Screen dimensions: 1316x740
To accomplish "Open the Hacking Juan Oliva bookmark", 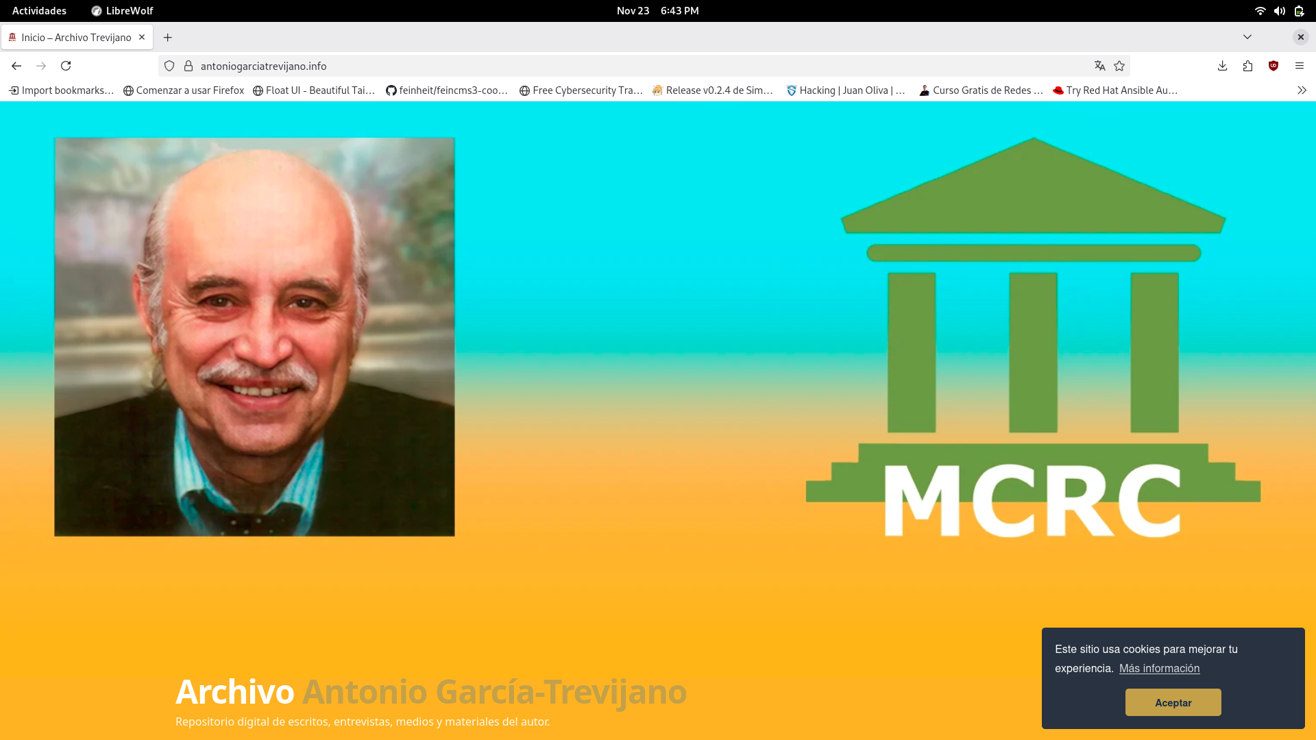I will (x=846, y=90).
